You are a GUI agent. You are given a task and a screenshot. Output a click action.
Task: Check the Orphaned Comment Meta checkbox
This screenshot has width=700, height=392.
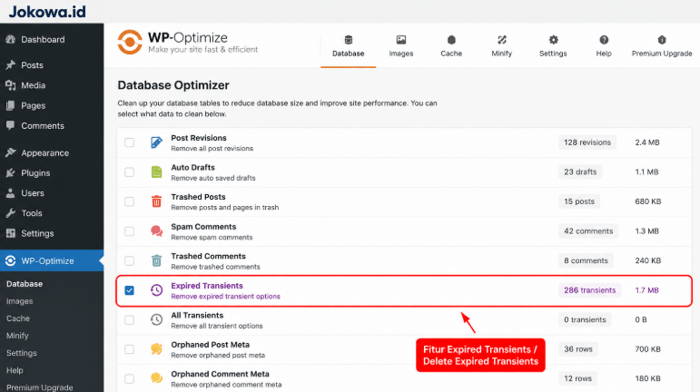click(130, 378)
